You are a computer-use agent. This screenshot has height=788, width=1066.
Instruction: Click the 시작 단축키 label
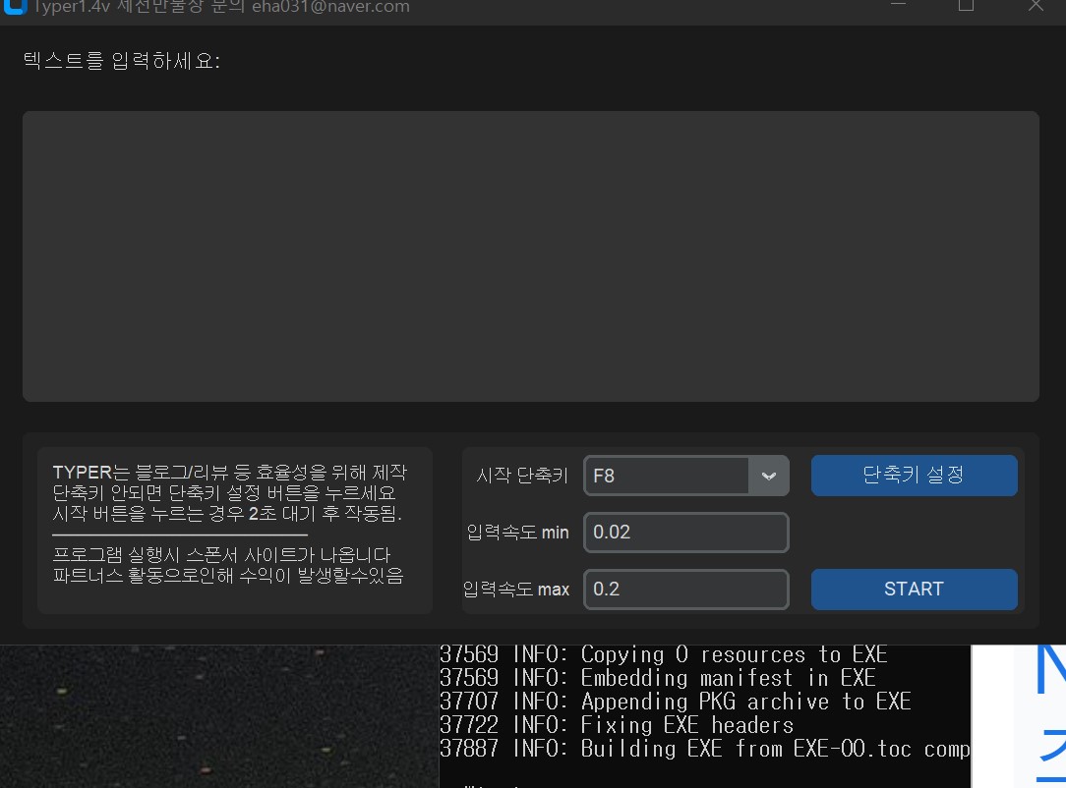522,476
